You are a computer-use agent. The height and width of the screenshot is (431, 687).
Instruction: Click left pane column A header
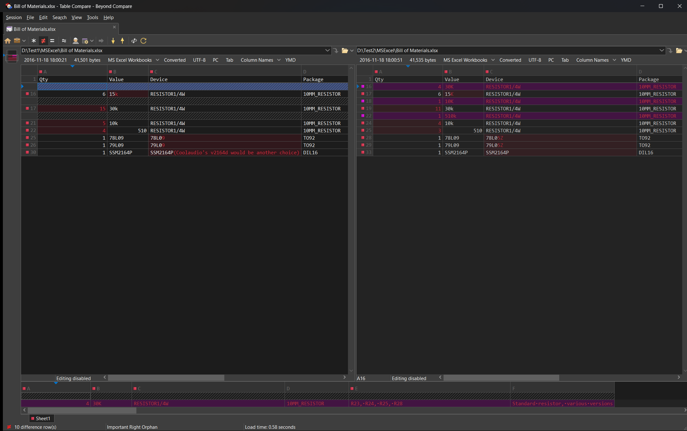click(72, 72)
